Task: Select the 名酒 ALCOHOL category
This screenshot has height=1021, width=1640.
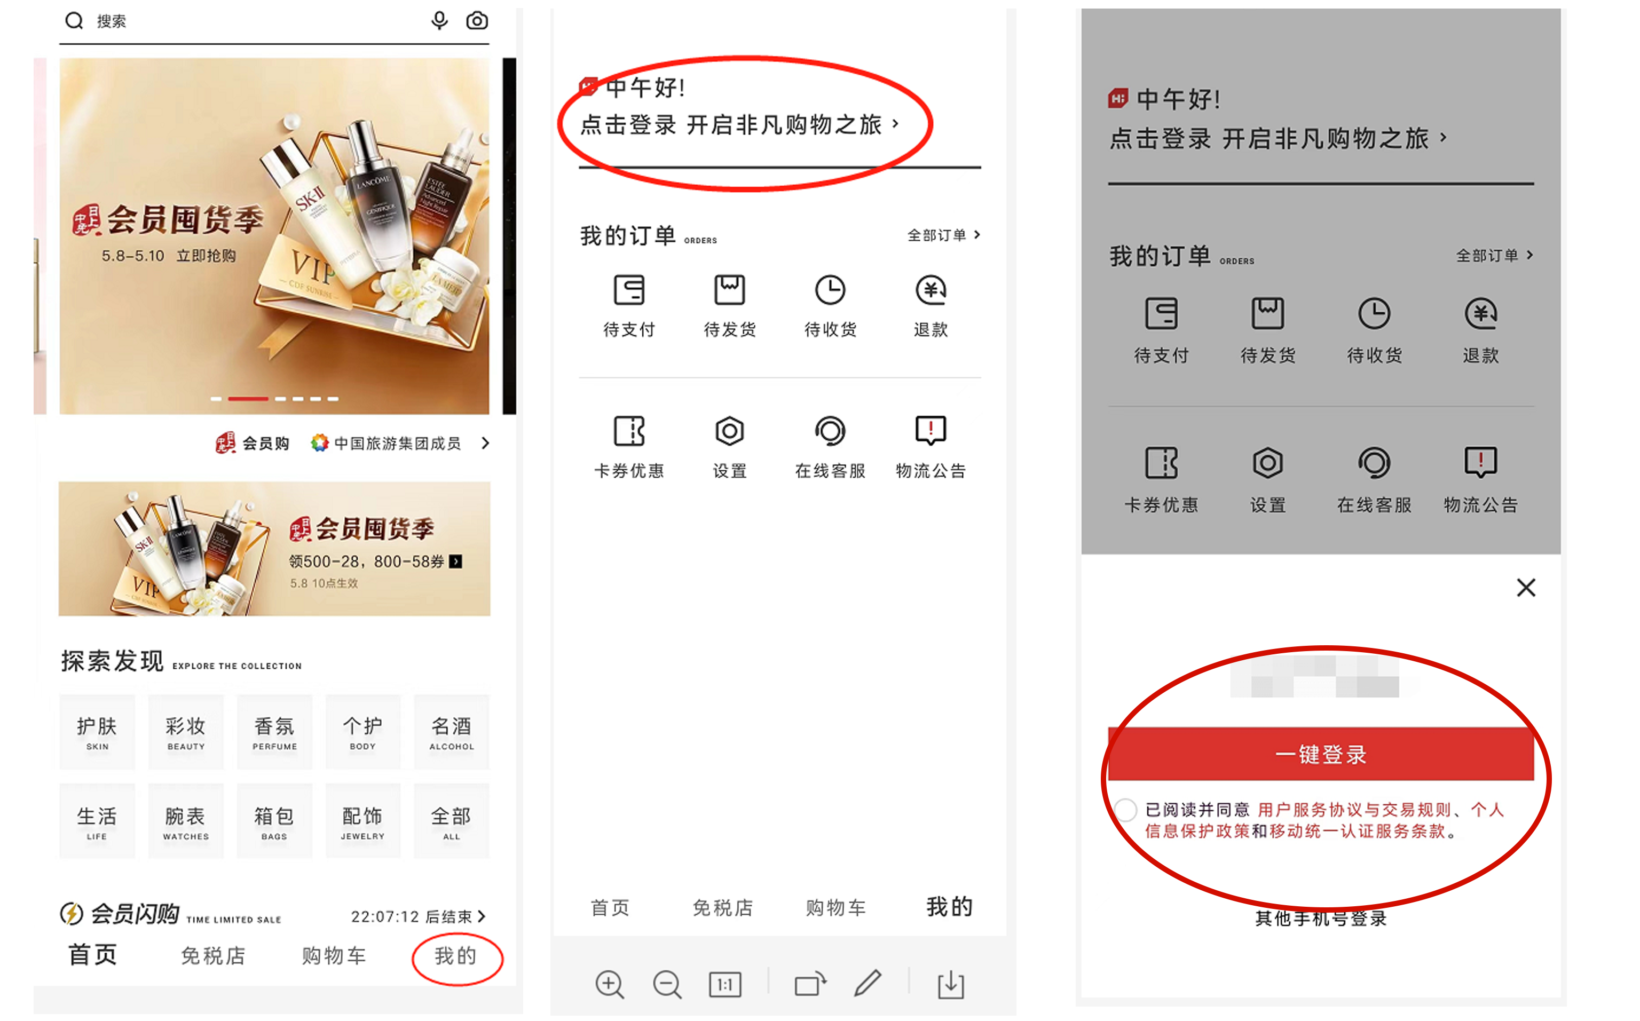Action: 451,732
